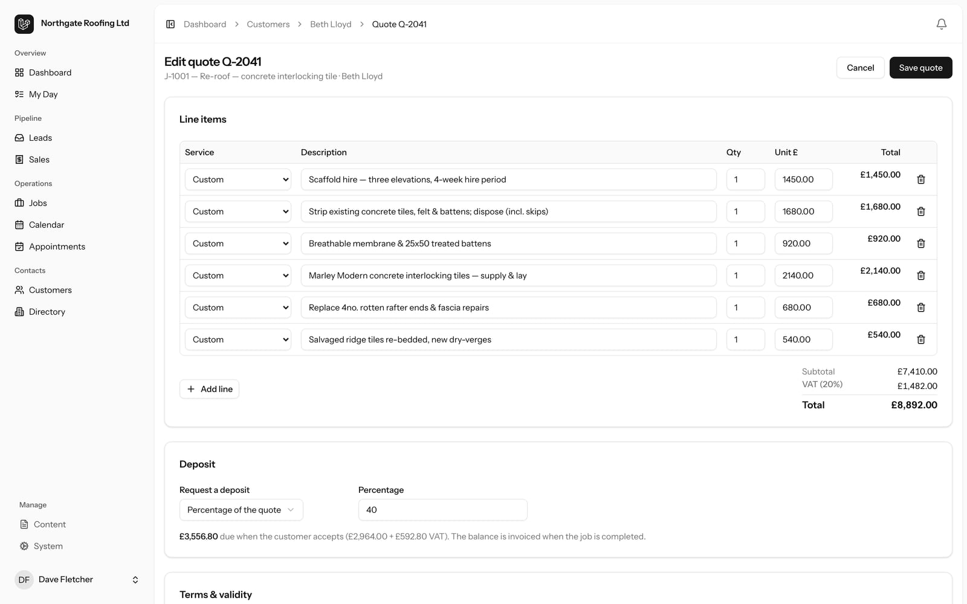Click the Qty field for rotten rafter ends

(x=746, y=307)
